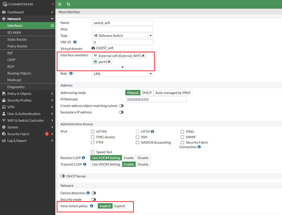Expand the Security Profiles chevron
Viewport: 282px width, 215px height.
52,100
